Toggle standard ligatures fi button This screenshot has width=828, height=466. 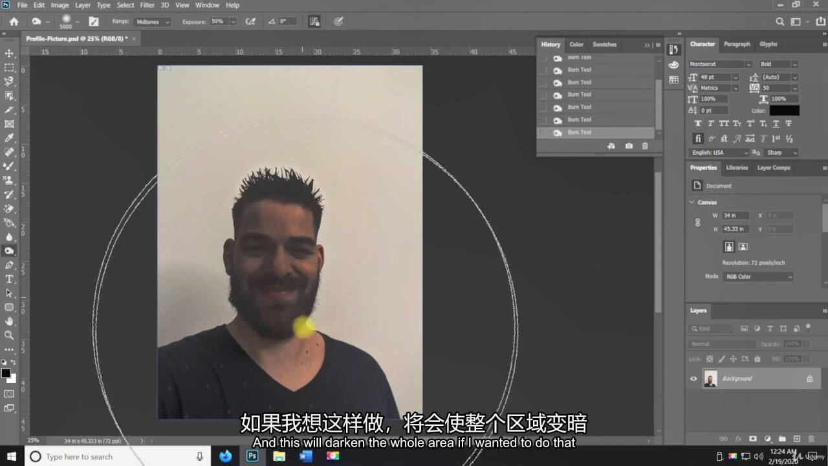(698, 139)
